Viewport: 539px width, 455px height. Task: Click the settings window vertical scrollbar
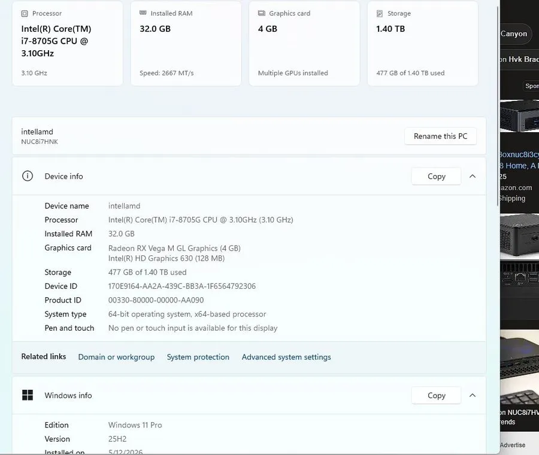tap(498, 106)
